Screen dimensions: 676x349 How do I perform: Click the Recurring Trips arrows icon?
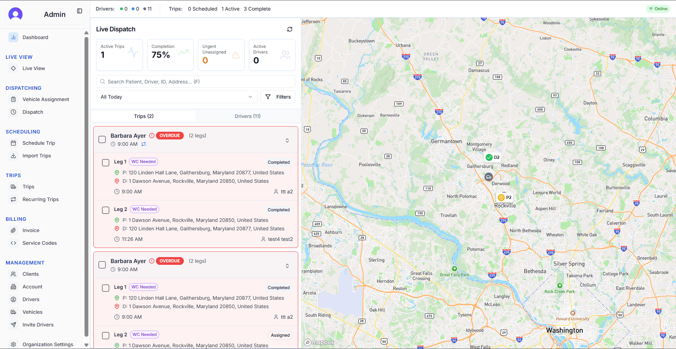coord(13,199)
